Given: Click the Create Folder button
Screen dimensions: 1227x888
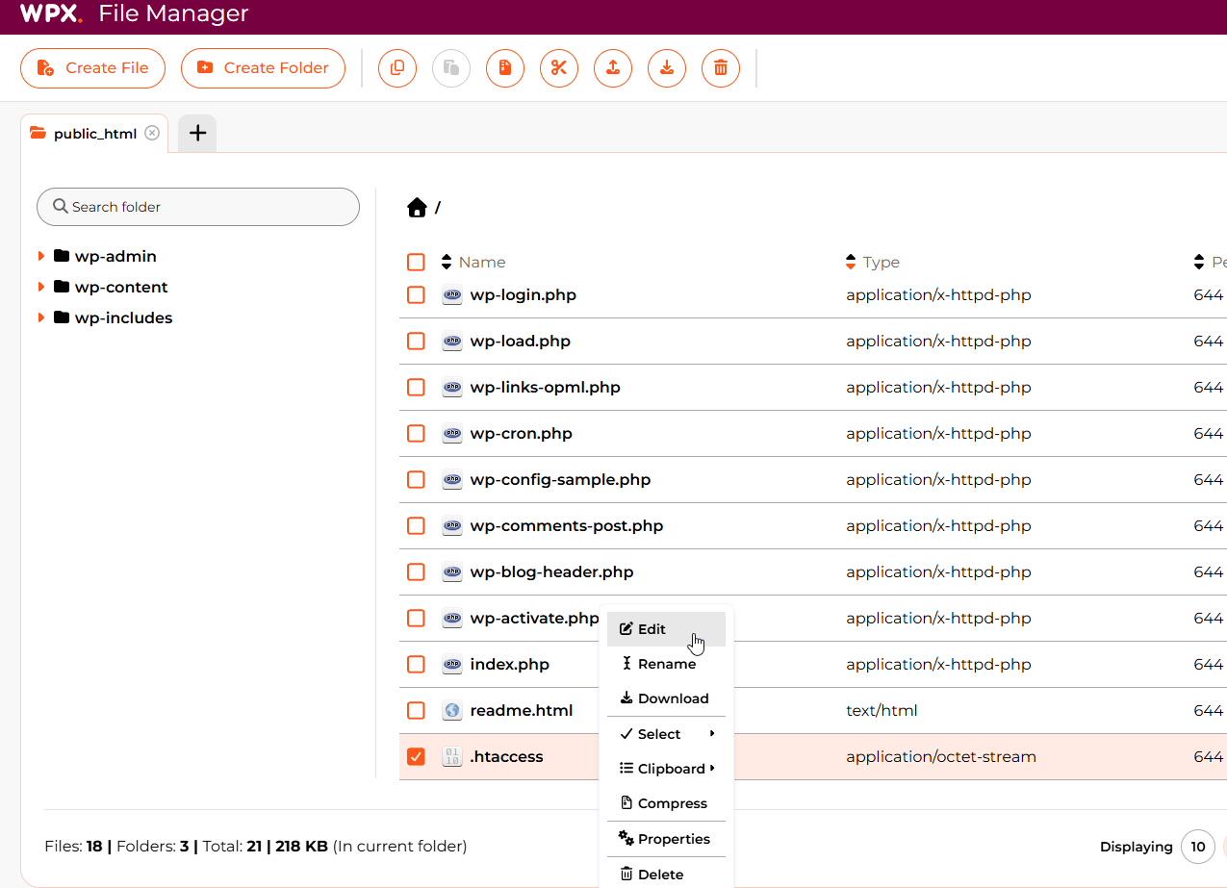Looking at the screenshot, I should click(263, 68).
